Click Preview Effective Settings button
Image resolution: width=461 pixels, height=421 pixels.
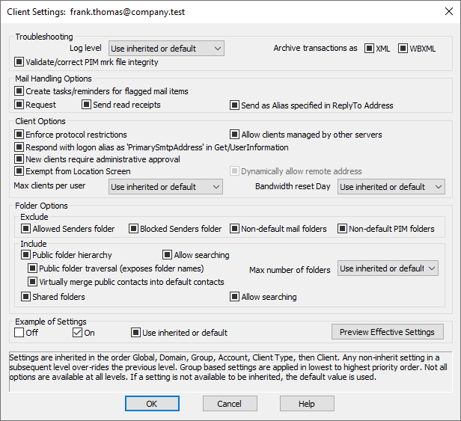(x=388, y=332)
